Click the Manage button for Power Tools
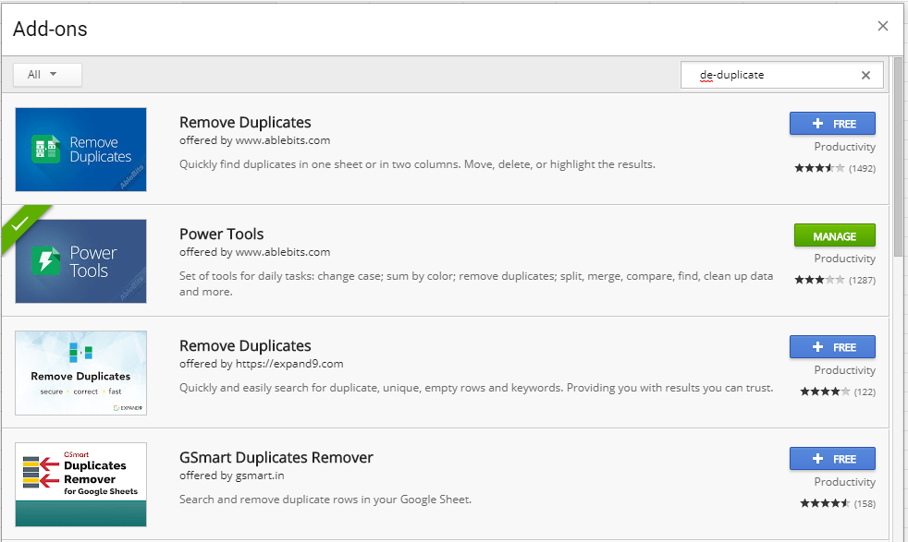 coord(834,235)
